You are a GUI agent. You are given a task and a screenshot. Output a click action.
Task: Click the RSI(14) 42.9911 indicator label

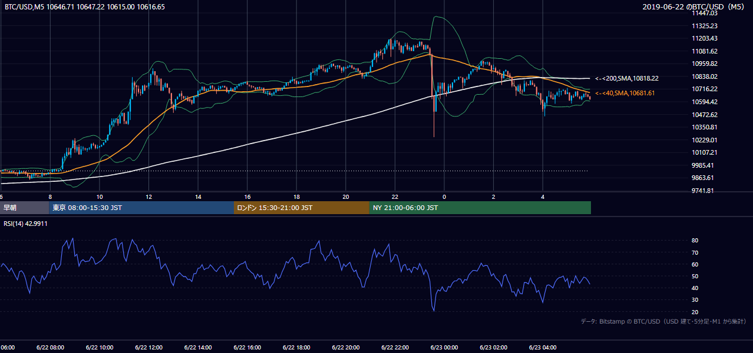pyautogui.click(x=25, y=224)
